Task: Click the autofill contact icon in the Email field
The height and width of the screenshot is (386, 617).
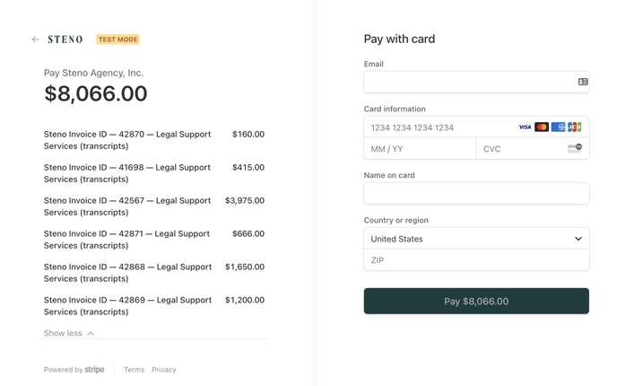Action: click(x=583, y=82)
